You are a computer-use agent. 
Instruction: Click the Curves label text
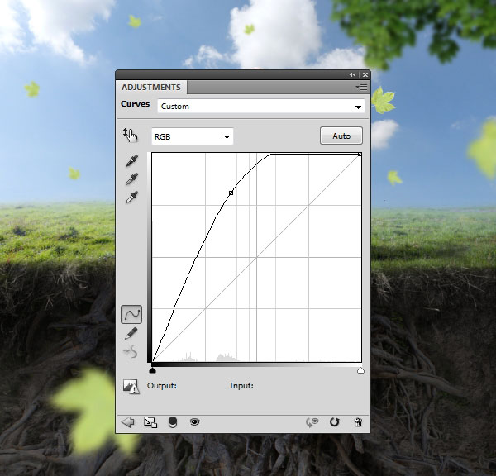click(x=135, y=104)
